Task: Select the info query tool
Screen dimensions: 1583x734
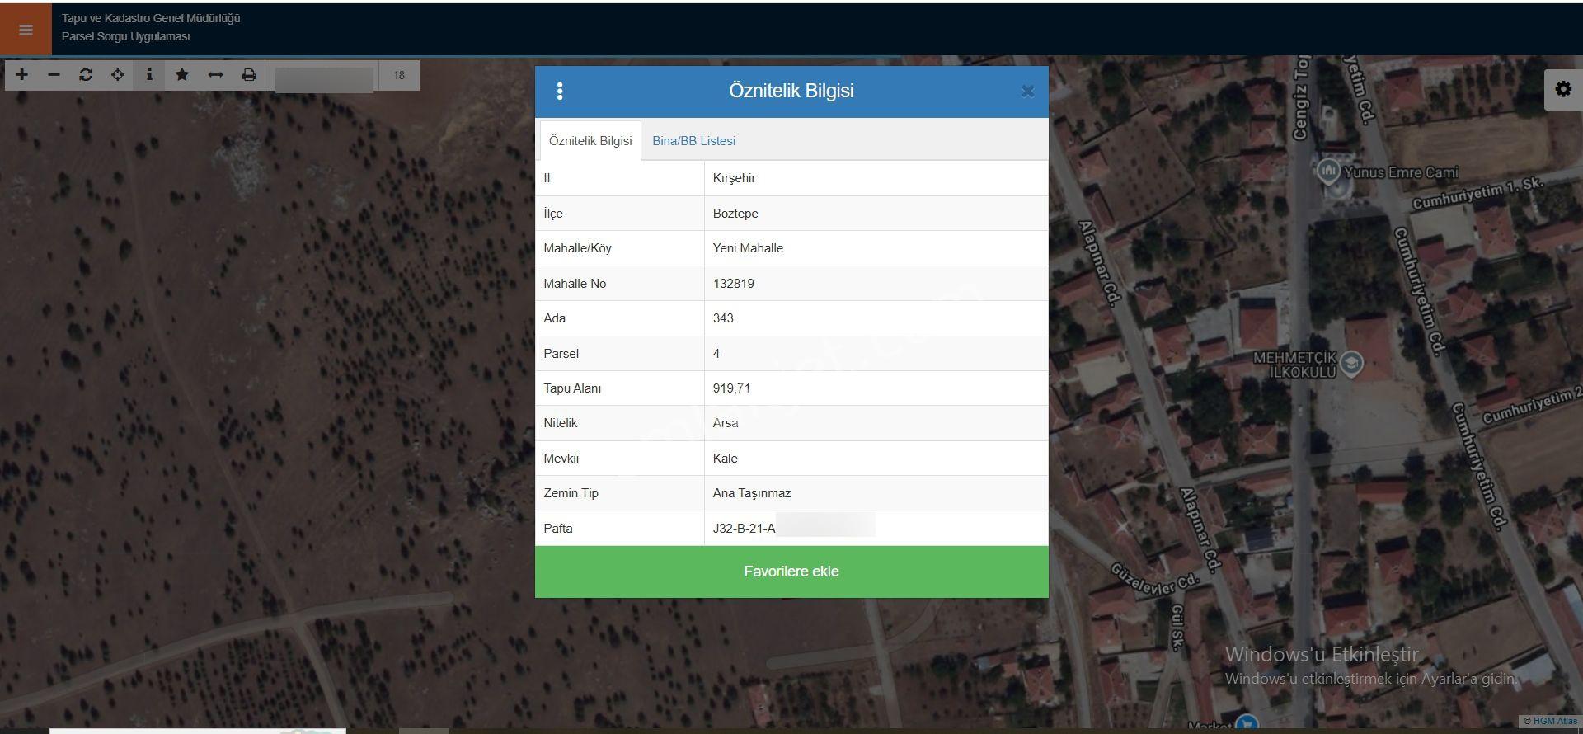Action: (x=149, y=75)
